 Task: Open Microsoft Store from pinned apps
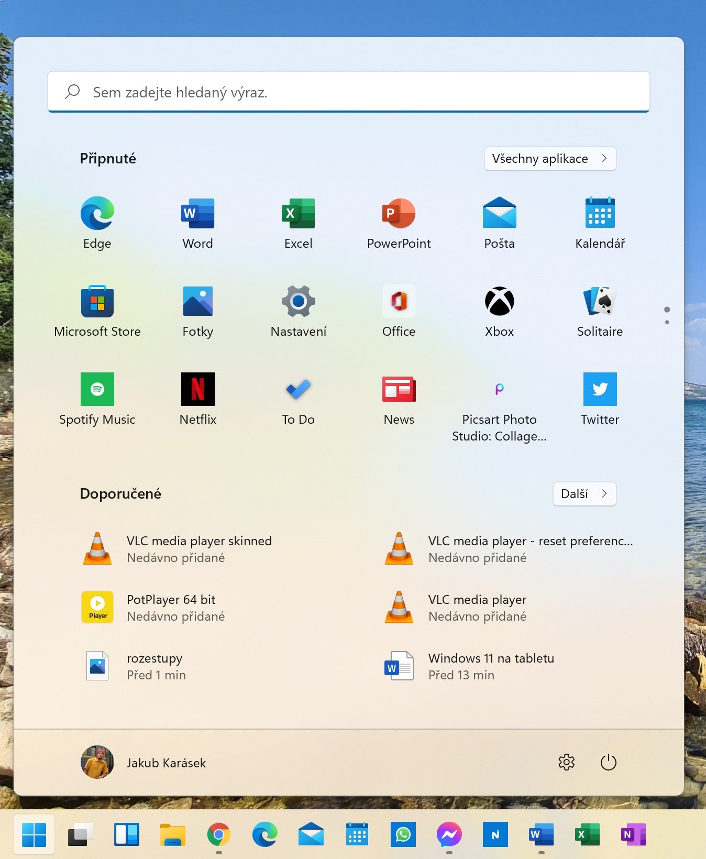[x=97, y=311]
